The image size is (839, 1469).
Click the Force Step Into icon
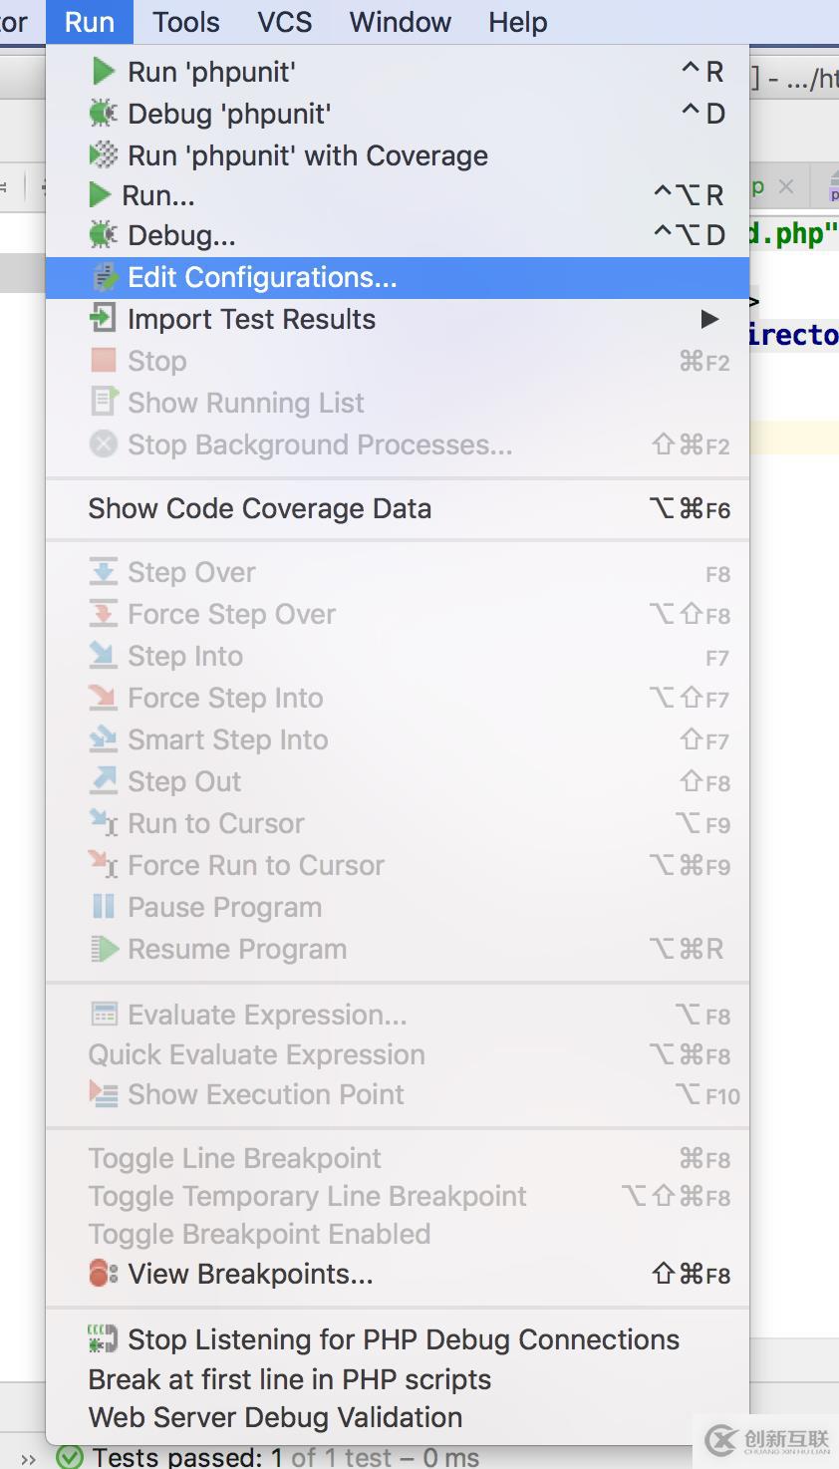[103, 698]
